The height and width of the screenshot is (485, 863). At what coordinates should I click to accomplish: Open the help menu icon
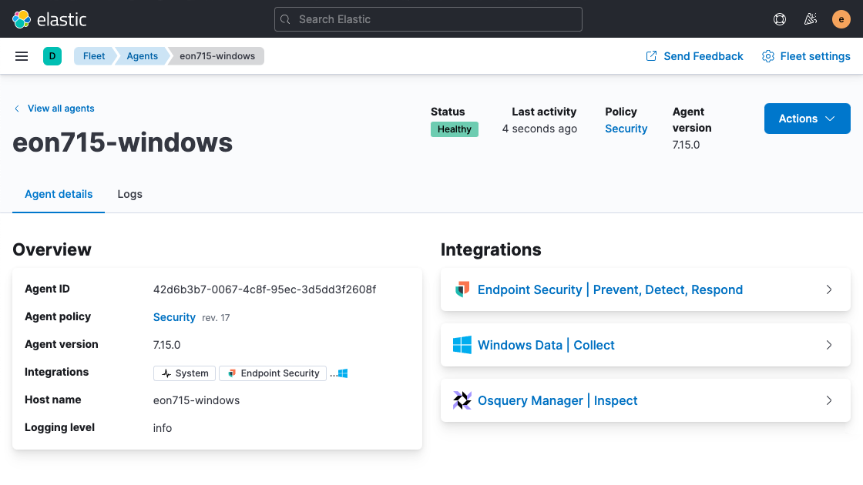779,19
